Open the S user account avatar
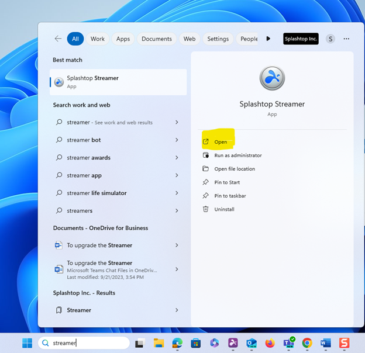 click(330, 39)
